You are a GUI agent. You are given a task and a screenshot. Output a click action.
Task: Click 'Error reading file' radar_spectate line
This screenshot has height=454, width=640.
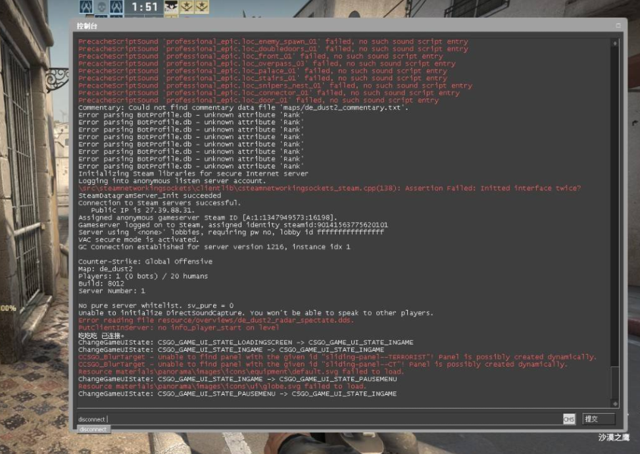[x=216, y=320]
